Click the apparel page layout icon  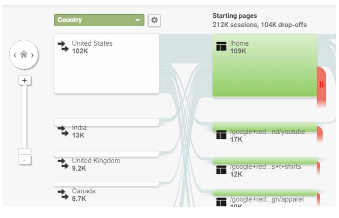[x=221, y=202]
